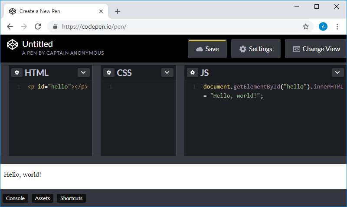347x207 pixels.
Task: Click the Untitled pen title
Action: pyautogui.click(x=37, y=44)
